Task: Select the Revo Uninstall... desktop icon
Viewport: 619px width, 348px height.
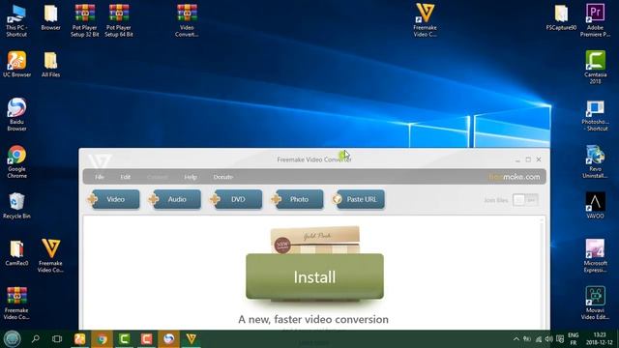Action: pyautogui.click(x=595, y=161)
